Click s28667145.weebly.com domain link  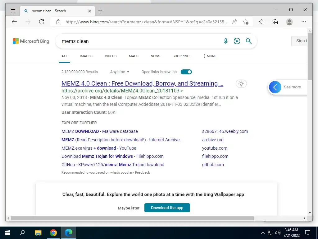(x=225, y=131)
